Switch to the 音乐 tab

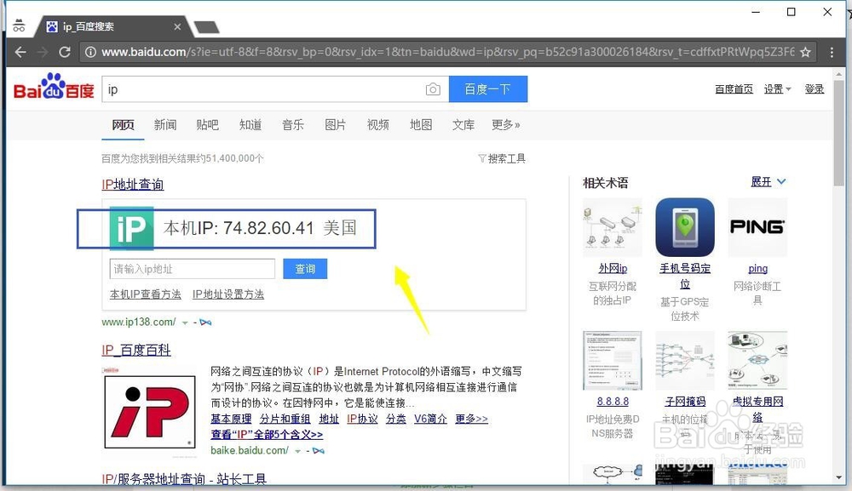click(293, 125)
